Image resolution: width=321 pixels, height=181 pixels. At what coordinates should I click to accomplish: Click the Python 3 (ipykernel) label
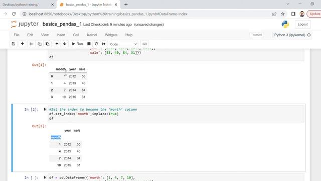[x=290, y=35]
